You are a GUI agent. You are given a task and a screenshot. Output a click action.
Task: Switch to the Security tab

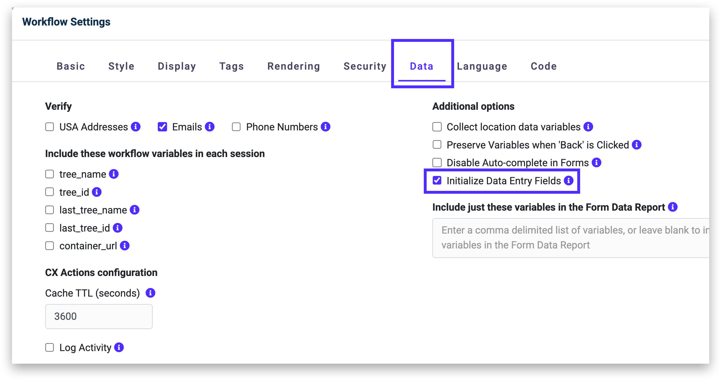(365, 66)
